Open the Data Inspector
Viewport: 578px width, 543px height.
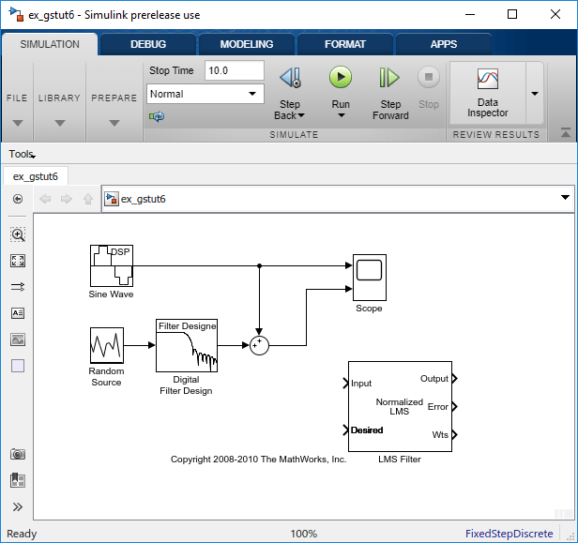tap(487, 93)
